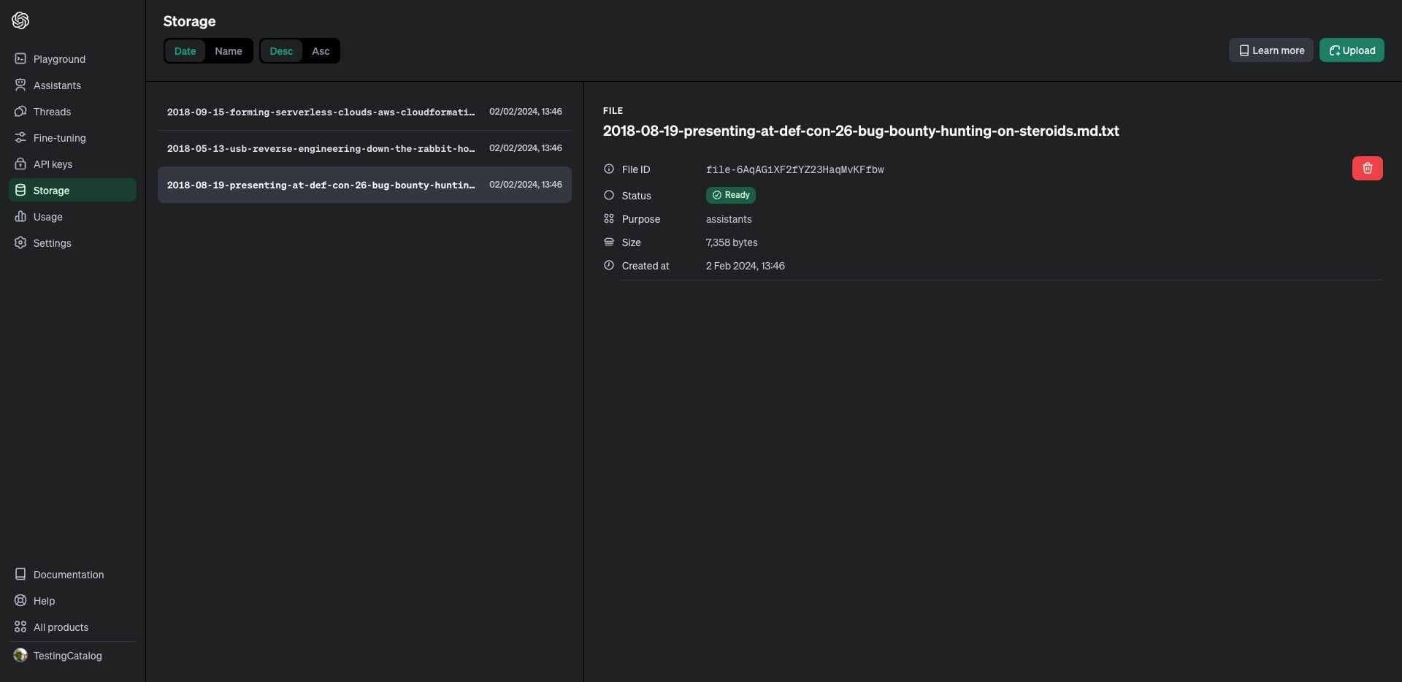Viewport: 1402px width, 682px height.
Task: Click the Purpose grid icon
Action: click(609, 218)
